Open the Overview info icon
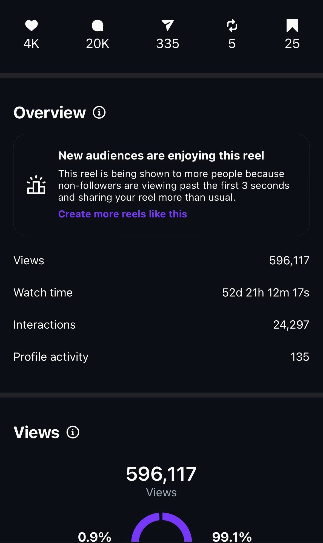The image size is (323, 543). pyautogui.click(x=99, y=113)
